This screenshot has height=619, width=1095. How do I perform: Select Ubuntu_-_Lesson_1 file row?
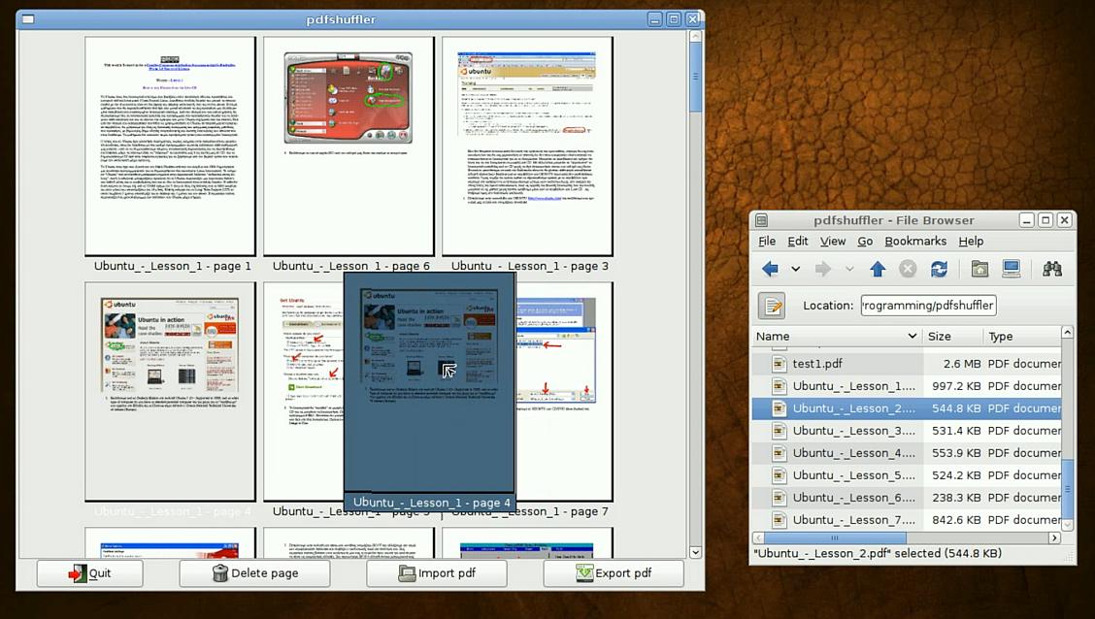[907, 386]
